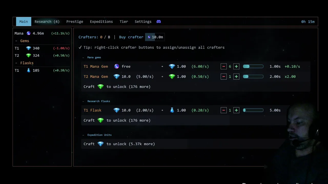
Task: Collapse the Gems sidebar section
Action: point(16,41)
